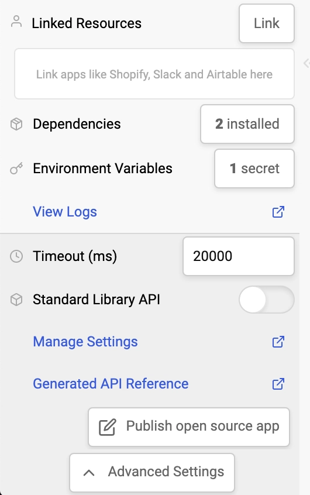Click the Advanced Settings chevron arrow
310x495 pixels.
[89, 473]
